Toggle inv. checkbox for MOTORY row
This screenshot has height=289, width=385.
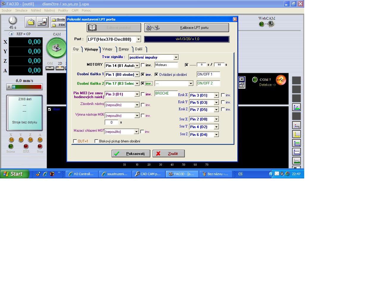coord(143,65)
